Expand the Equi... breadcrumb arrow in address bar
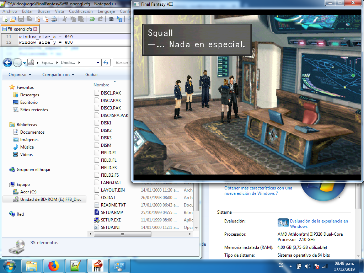Screen dimensions: 364x273 click(57, 63)
